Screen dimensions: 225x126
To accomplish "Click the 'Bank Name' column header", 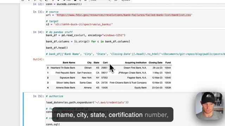I will (x=69, y=63).
